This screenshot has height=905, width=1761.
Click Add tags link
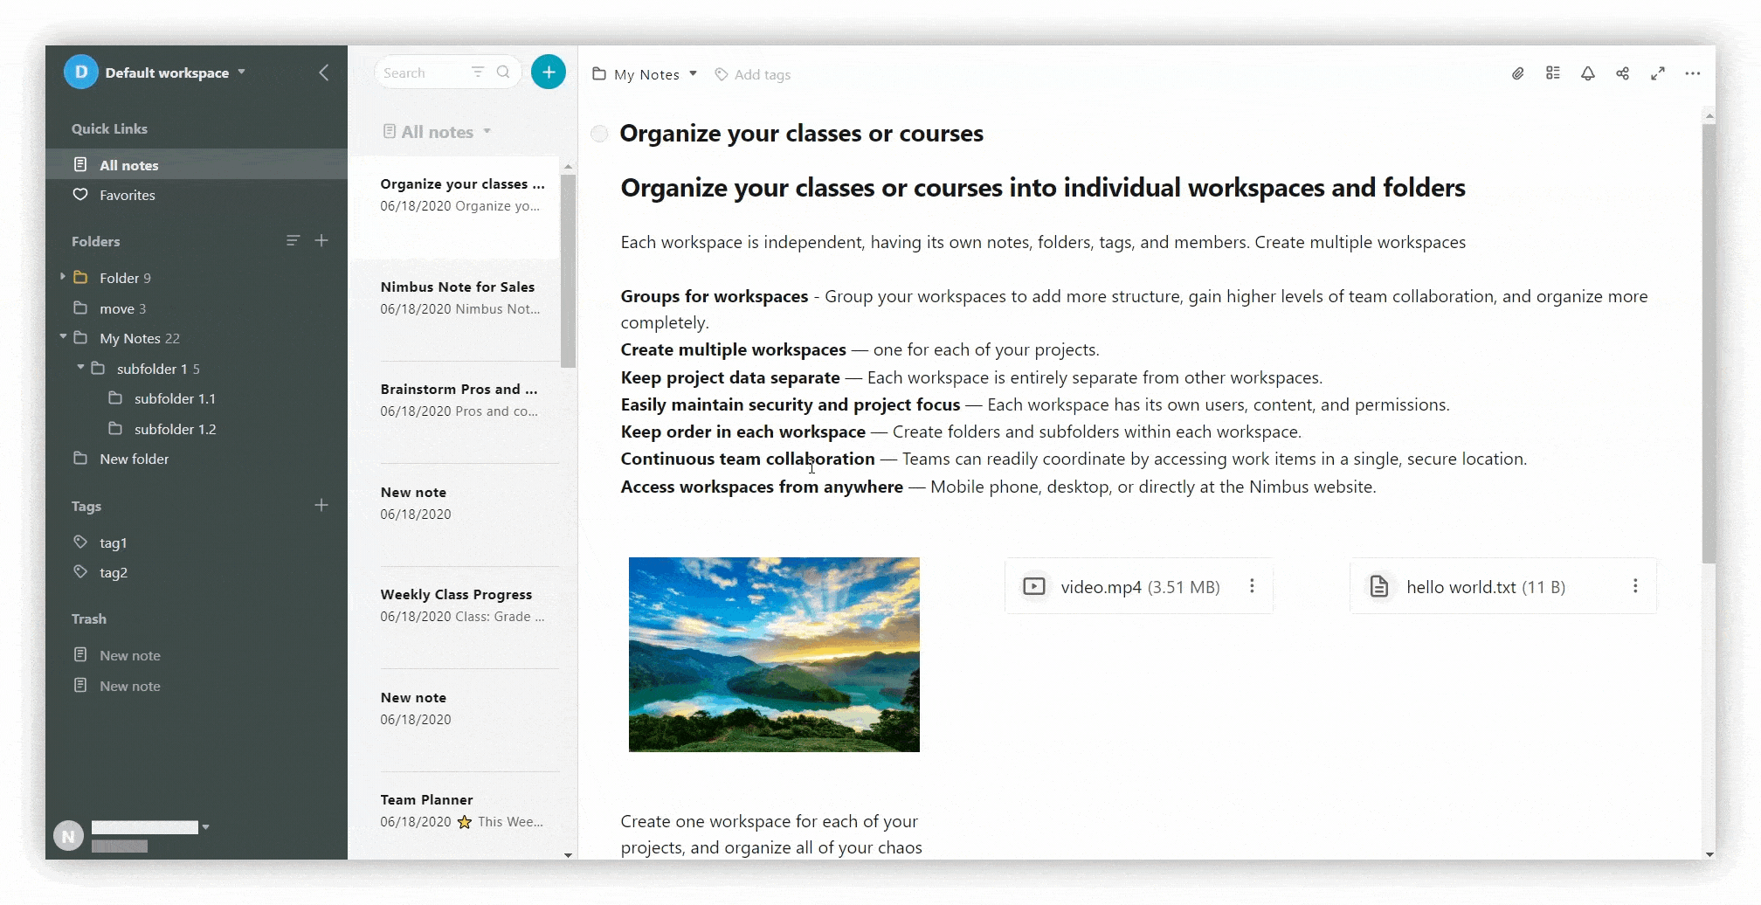coord(762,75)
